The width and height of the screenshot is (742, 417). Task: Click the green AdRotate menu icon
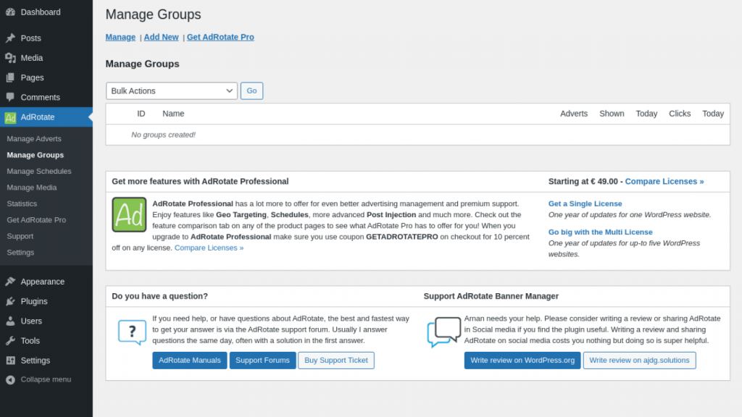pyautogui.click(x=10, y=117)
